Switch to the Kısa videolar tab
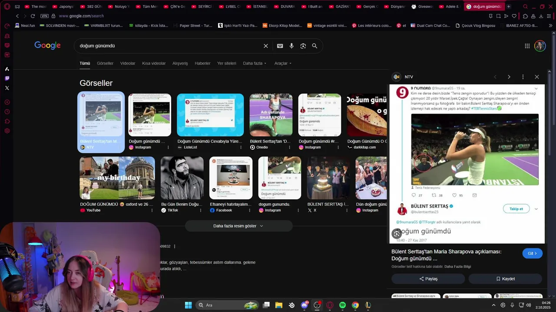This screenshot has width=556, height=312. tap(154, 63)
